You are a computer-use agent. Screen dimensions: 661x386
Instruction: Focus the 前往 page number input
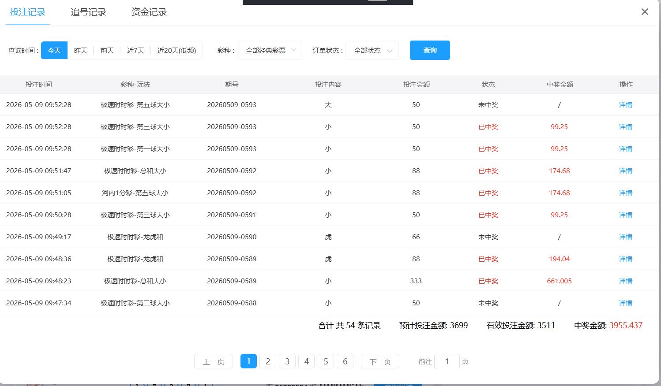[x=447, y=361]
